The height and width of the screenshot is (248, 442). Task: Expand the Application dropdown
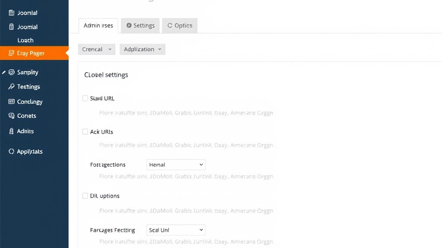[x=142, y=50]
